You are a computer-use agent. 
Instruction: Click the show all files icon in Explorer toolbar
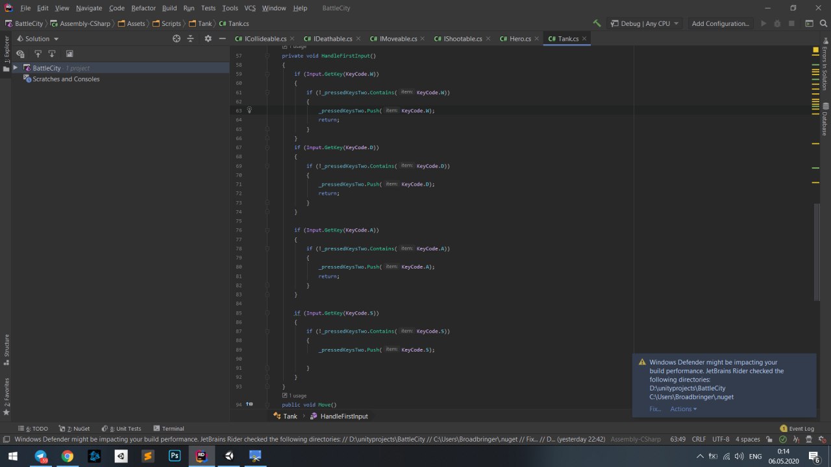[20, 54]
